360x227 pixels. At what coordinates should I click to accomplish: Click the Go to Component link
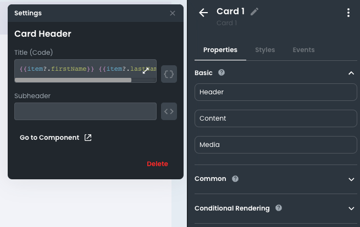pyautogui.click(x=56, y=138)
